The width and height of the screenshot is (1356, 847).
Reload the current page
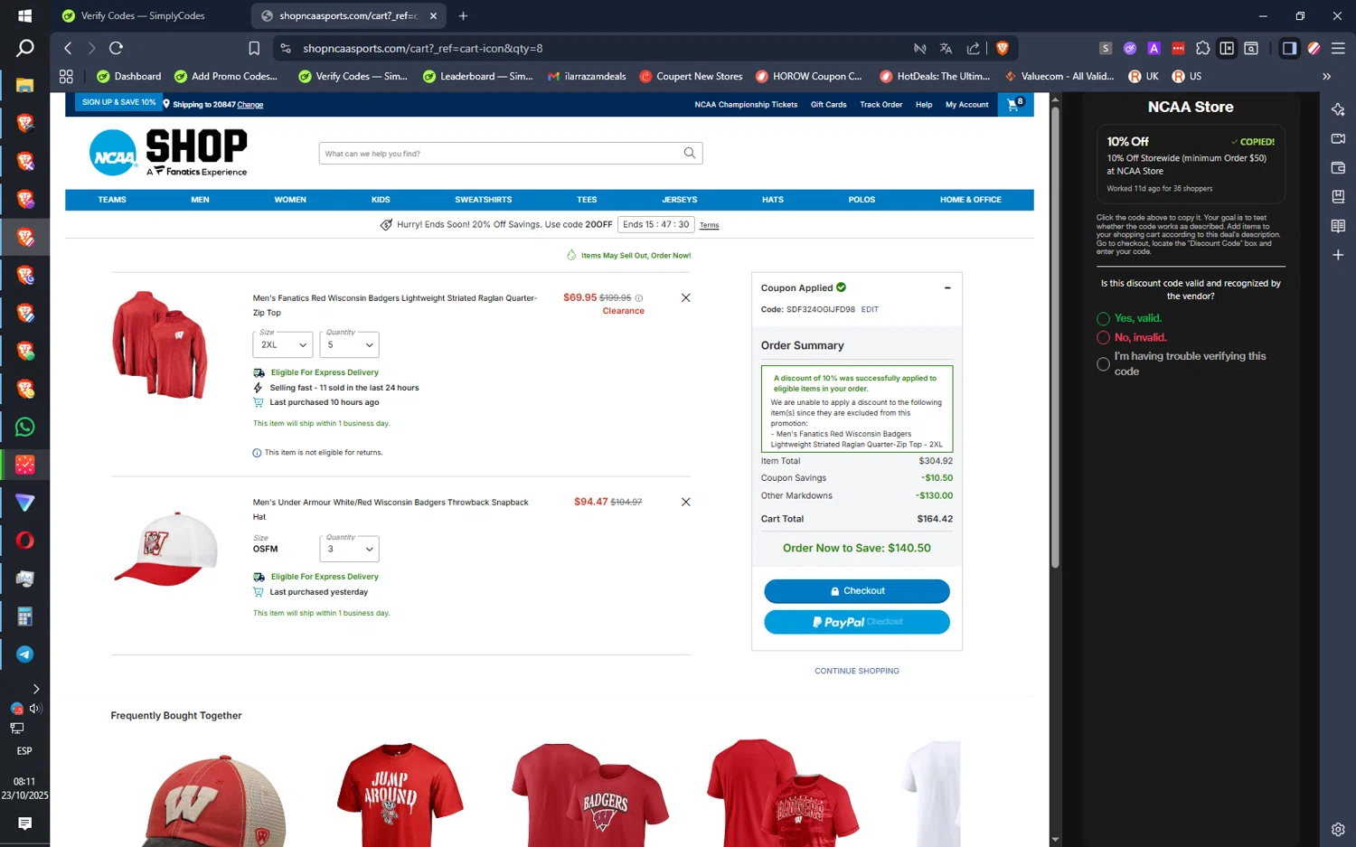click(116, 48)
